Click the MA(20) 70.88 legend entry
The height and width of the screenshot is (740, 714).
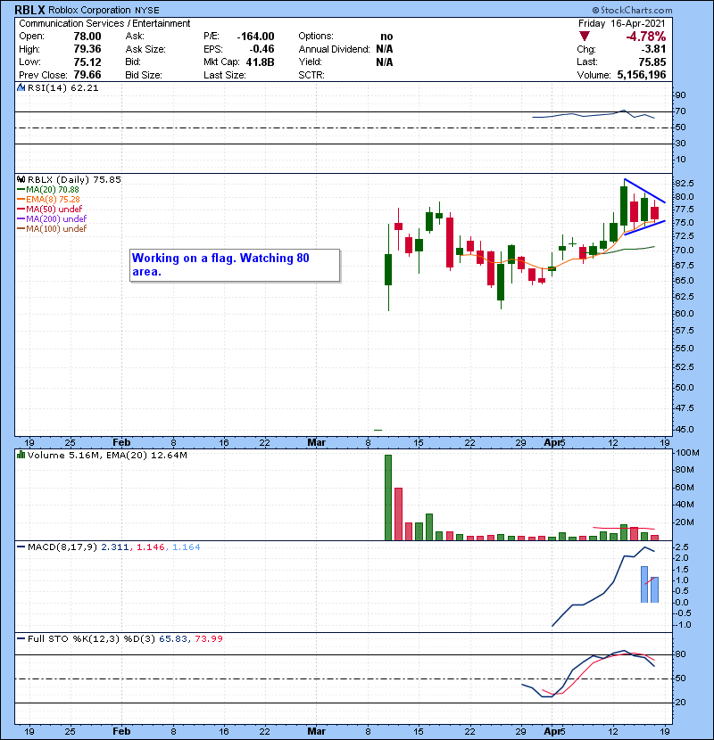[48, 189]
